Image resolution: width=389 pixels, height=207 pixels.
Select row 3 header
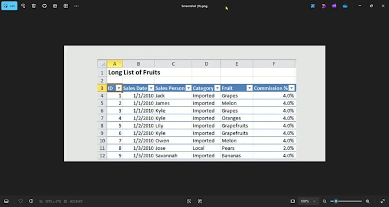pos(102,88)
